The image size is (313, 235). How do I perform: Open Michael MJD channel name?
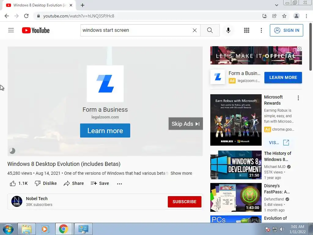click(x=275, y=167)
